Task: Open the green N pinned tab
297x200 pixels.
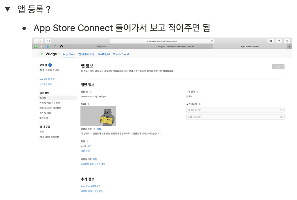Action: tap(35, 46)
